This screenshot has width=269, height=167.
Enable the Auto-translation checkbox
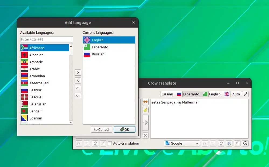pos(110,143)
